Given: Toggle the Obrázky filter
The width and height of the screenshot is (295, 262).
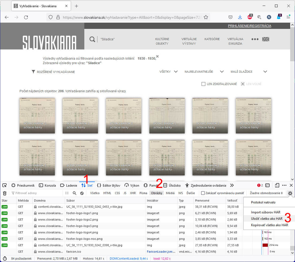Looking at the screenshot, I should pos(157,193).
